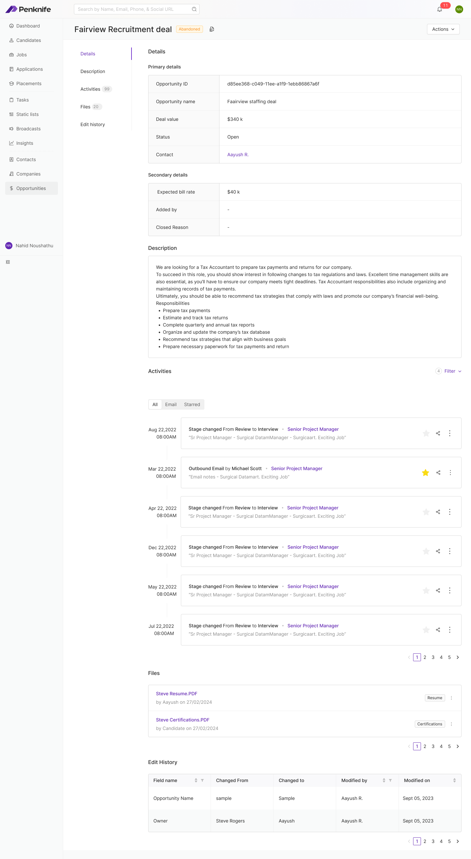471x859 pixels.
Task: Star the Jul 22,2022 activity
Action: [x=426, y=629]
